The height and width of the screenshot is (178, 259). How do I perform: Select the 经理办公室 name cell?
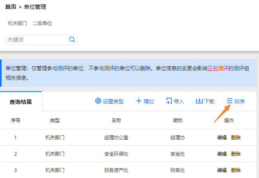[x=116, y=137]
